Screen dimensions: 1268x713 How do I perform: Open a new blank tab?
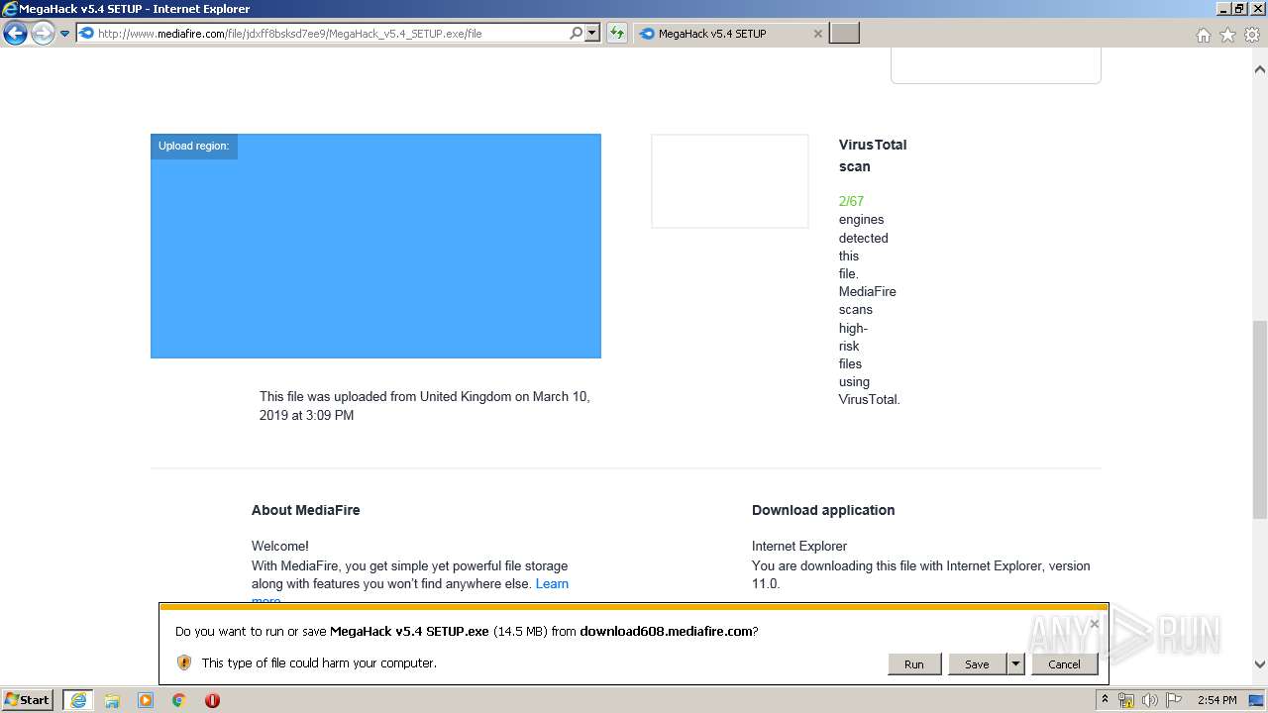844,34
